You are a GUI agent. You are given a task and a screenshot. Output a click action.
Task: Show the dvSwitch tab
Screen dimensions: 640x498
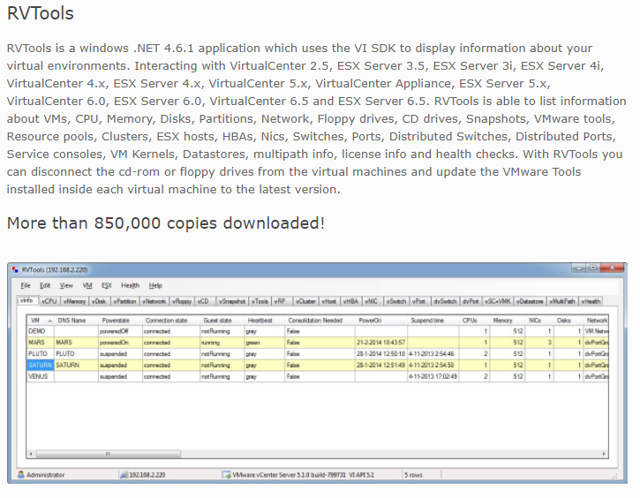(445, 301)
